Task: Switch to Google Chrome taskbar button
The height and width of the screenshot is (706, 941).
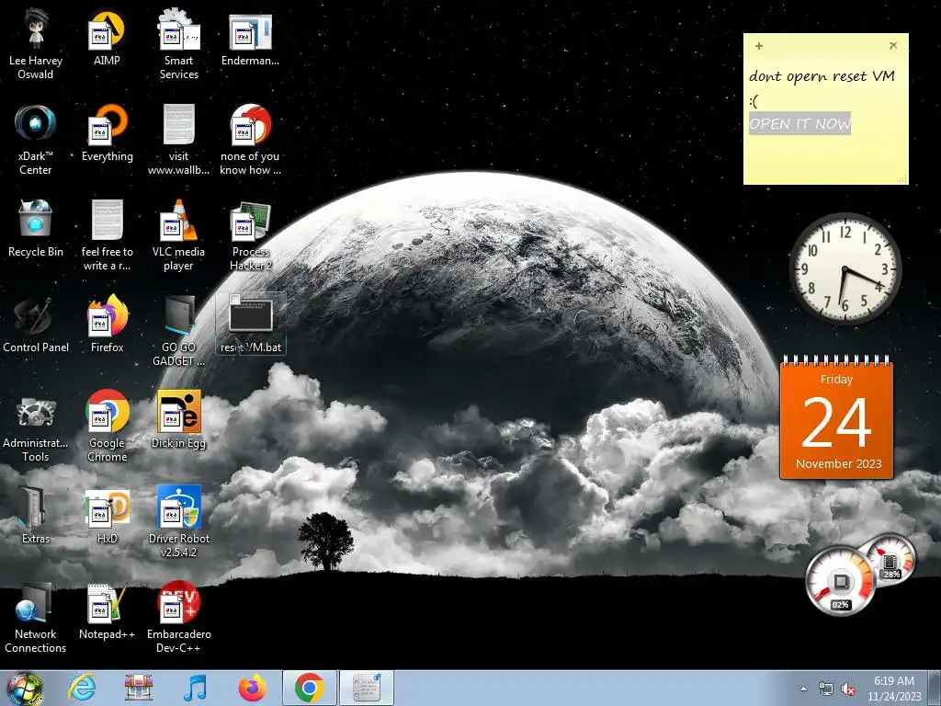Action: coord(310,688)
